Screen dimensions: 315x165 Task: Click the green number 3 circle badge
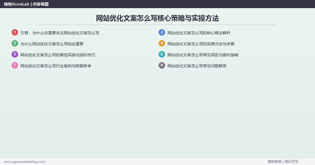click(x=15, y=43)
